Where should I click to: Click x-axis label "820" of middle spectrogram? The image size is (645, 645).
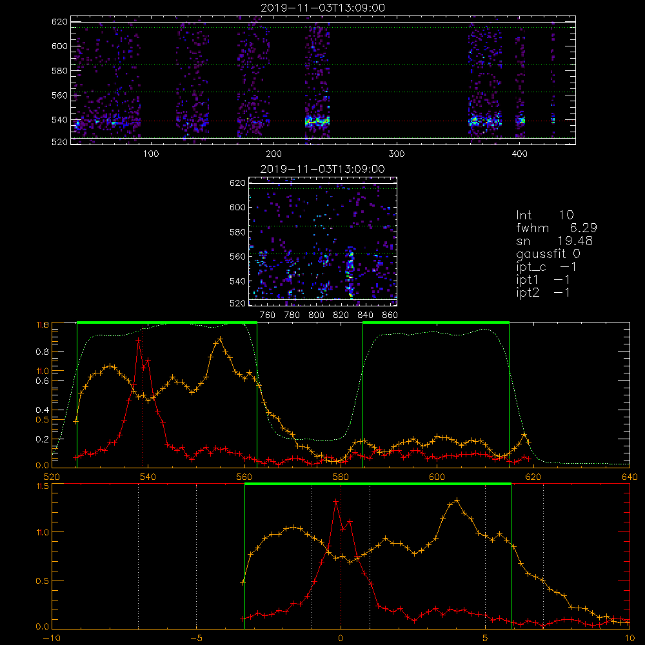[x=341, y=315]
